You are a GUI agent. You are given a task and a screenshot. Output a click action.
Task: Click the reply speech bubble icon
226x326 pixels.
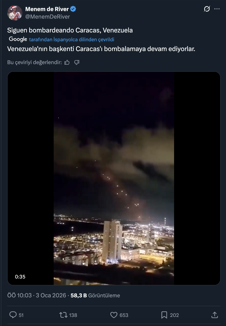tap(13, 315)
